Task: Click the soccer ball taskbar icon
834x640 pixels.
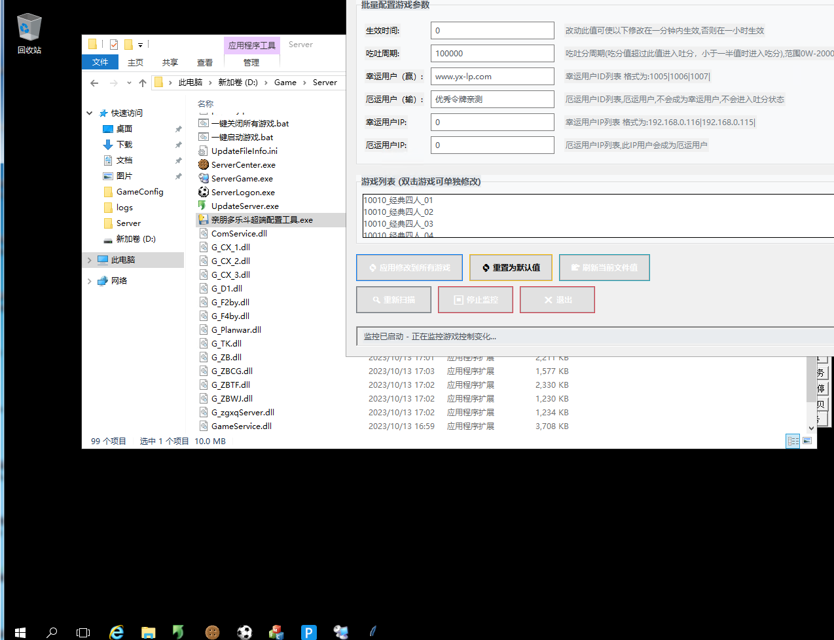Action: [x=244, y=632]
